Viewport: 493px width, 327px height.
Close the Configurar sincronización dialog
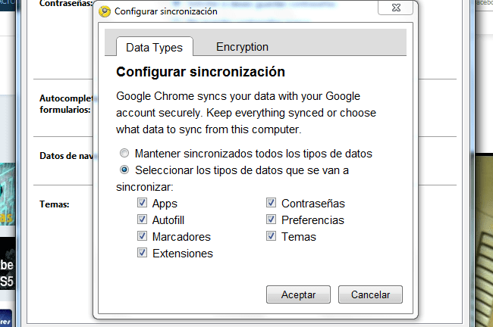point(395,8)
